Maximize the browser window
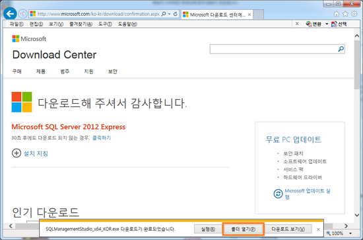This screenshot has width=363, height=240. pyautogui.click(x=338, y=4)
